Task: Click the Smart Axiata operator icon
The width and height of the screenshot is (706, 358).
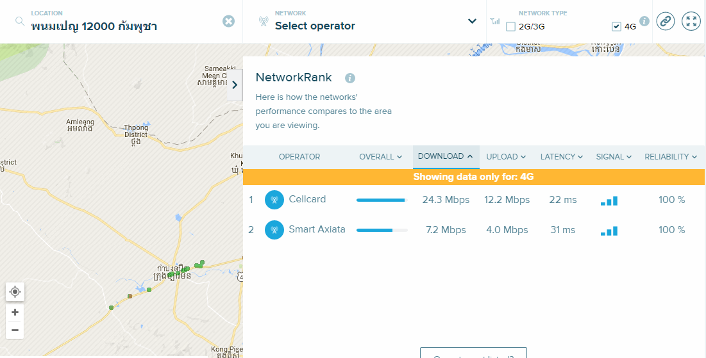Action: tap(274, 230)
